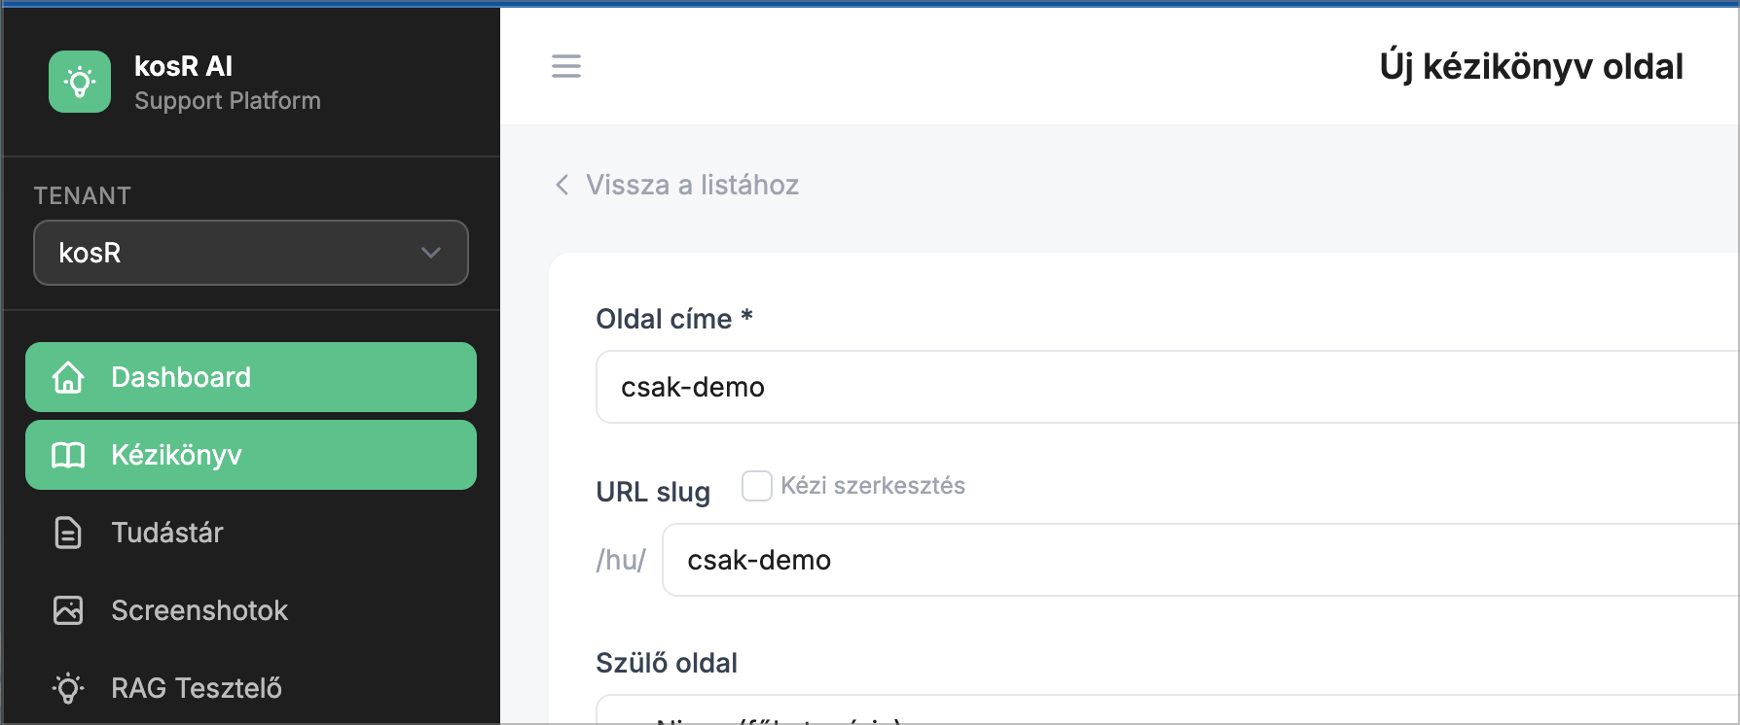Click the kosR AI lightbulb logo
Screen dimensions: 1740x725
(x=80, y=82)
